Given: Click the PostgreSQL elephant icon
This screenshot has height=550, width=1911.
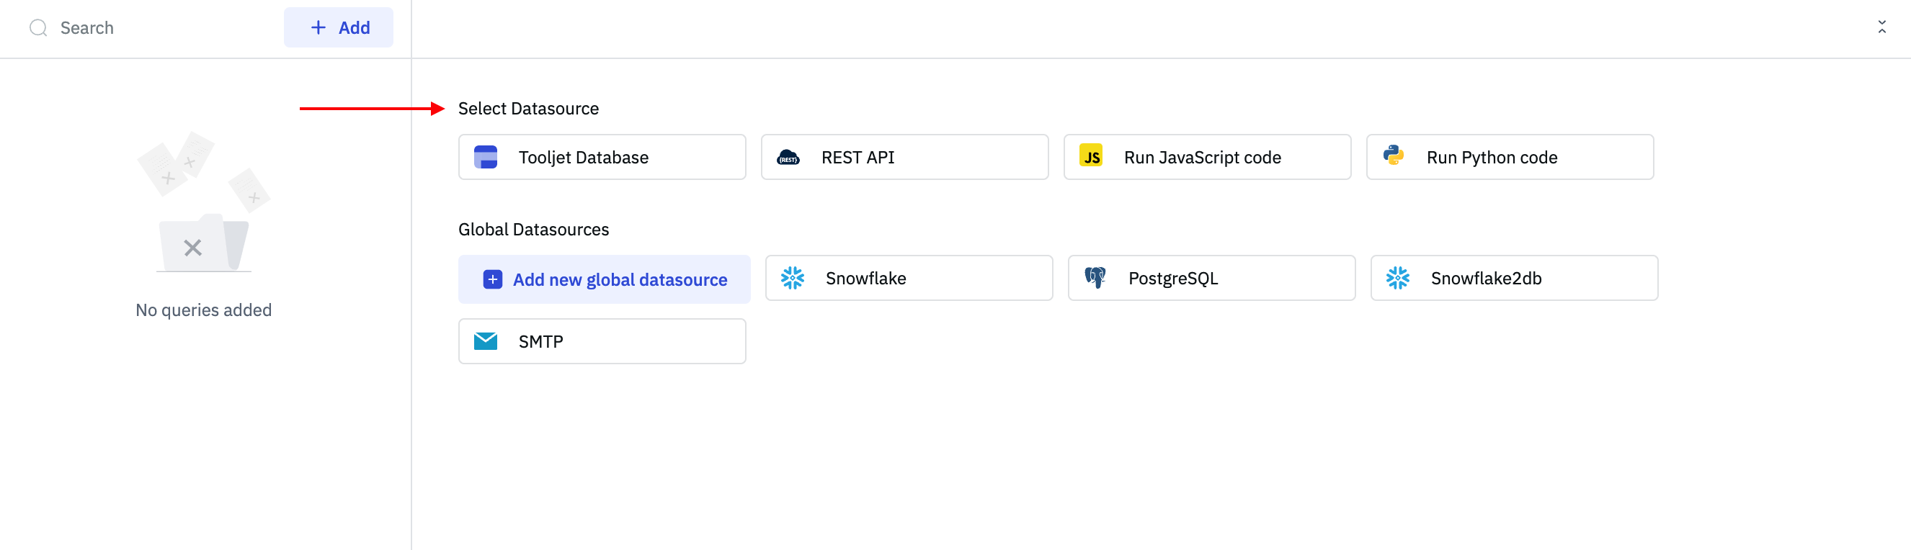Looking at the screenshot, I should point(1095,278).
